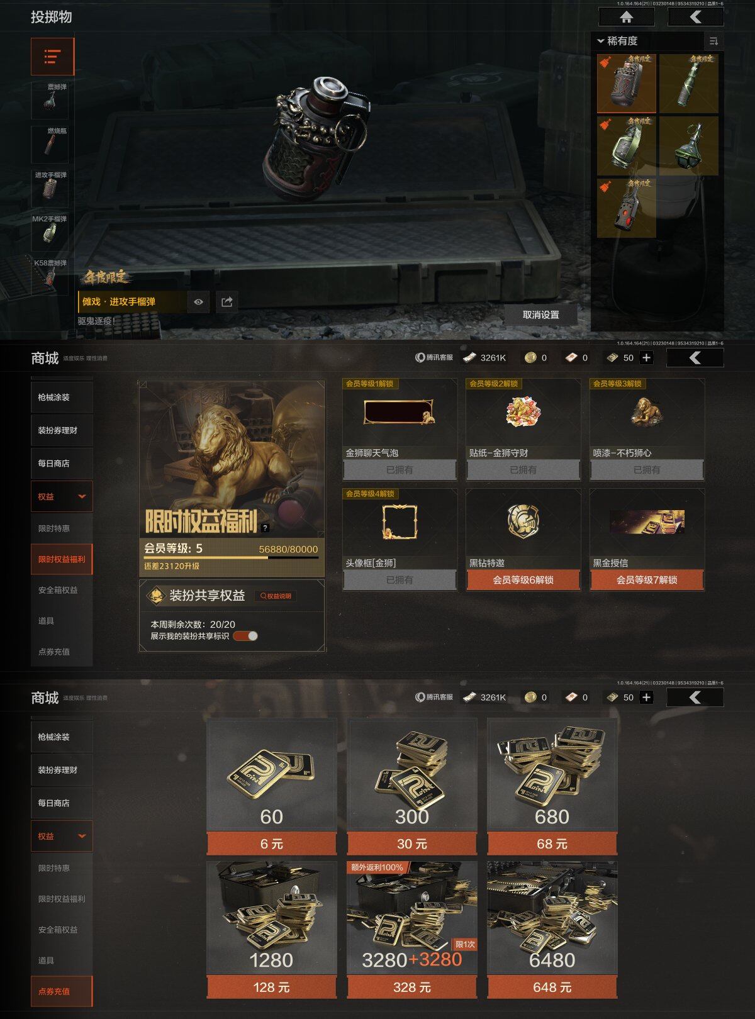
Task: Open the throwables category list icon
Action: tap(53, 57)
